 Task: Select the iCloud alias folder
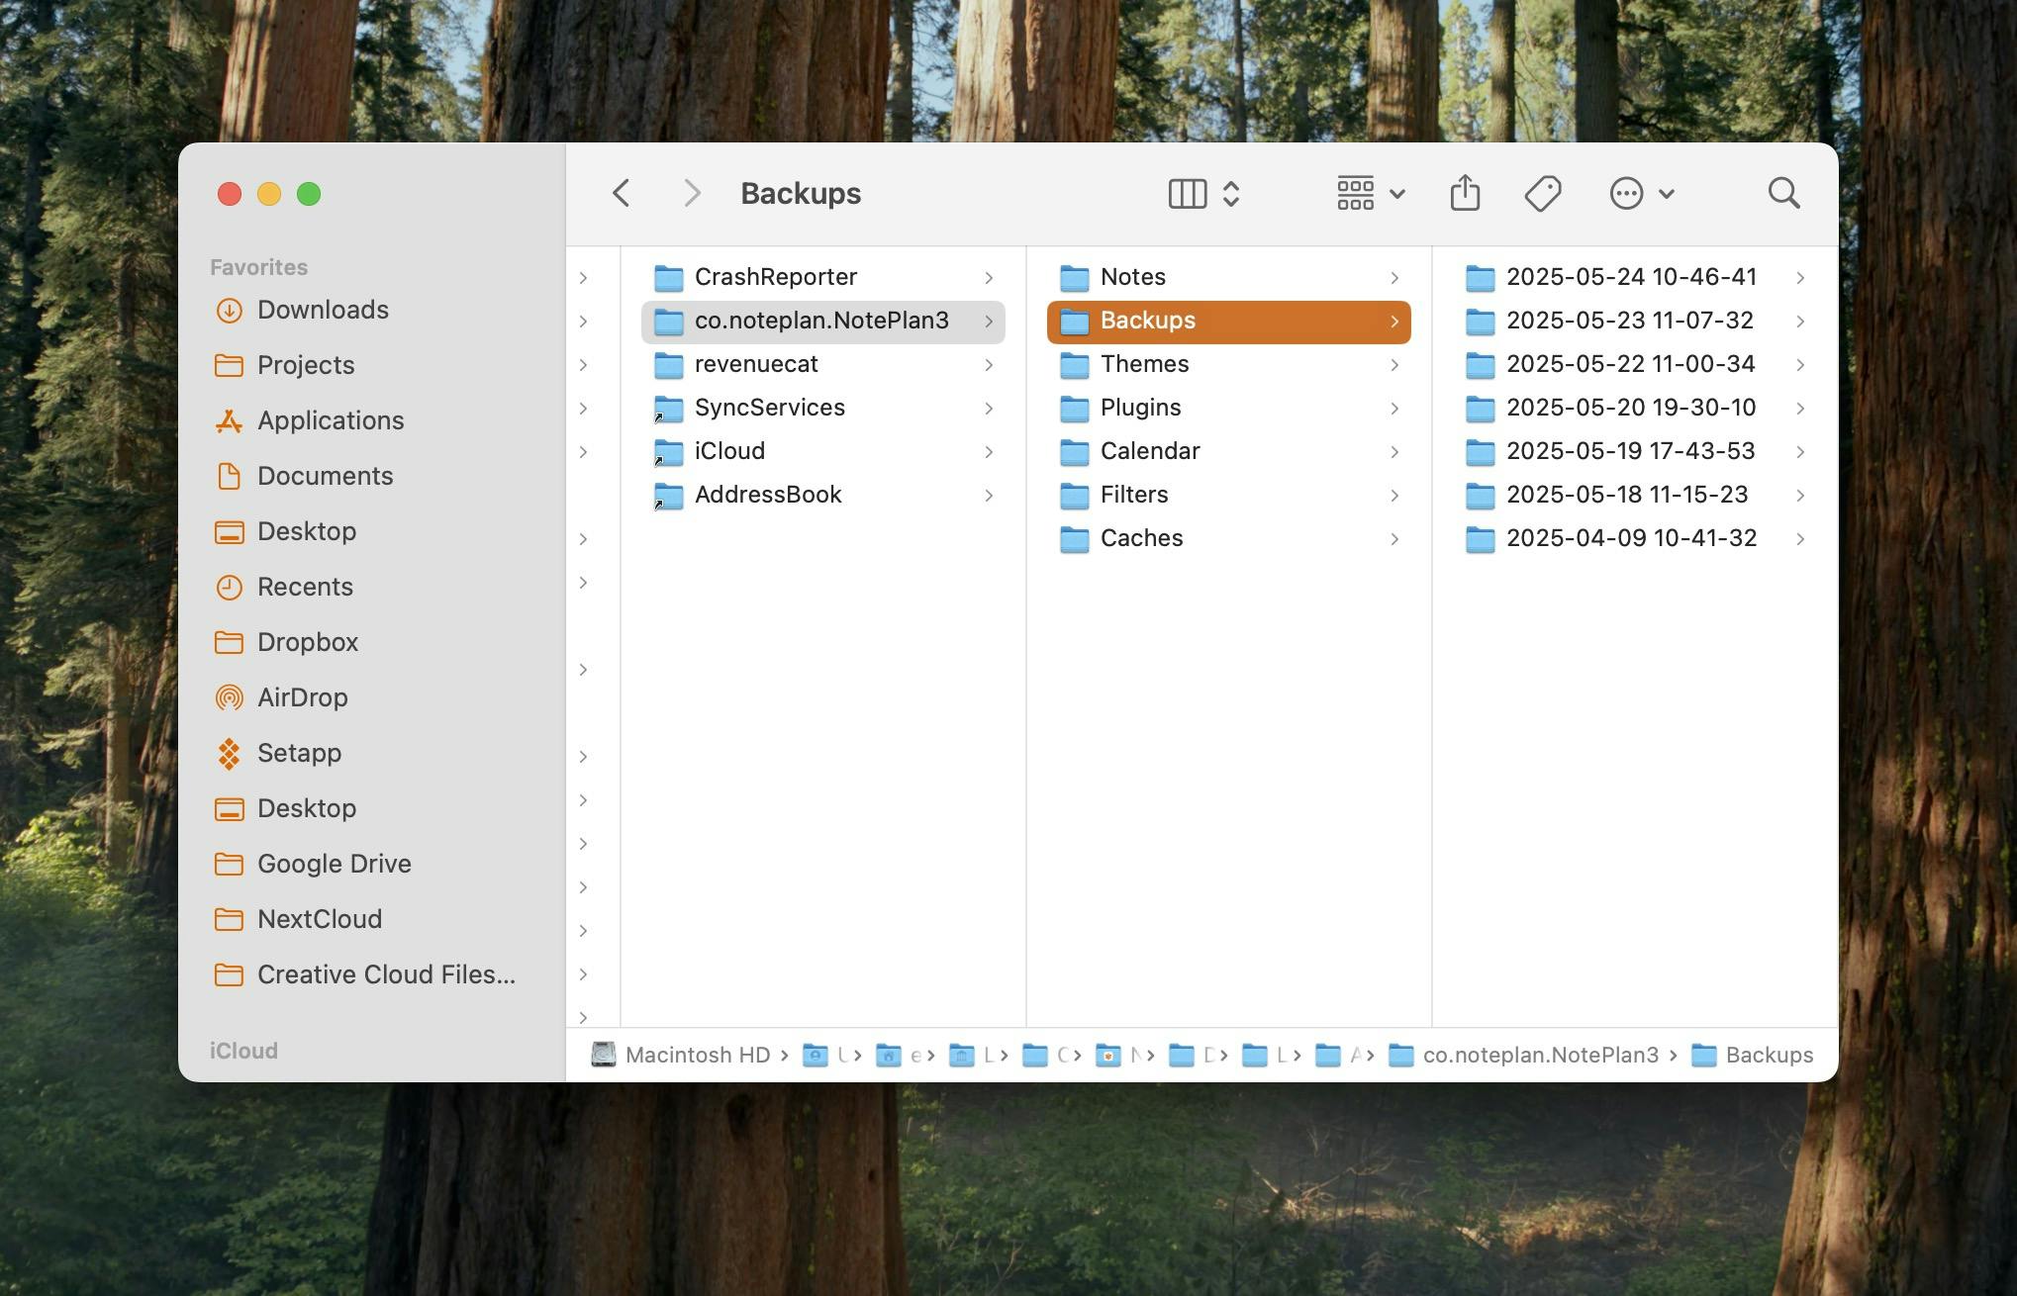pyautogui.click(x=822, y=451)
